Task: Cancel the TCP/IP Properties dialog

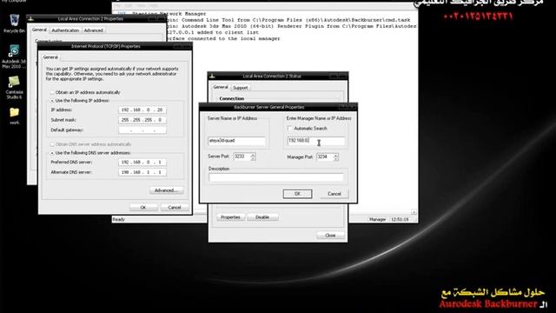Action: pyautogui.click(x=174, y=207)
